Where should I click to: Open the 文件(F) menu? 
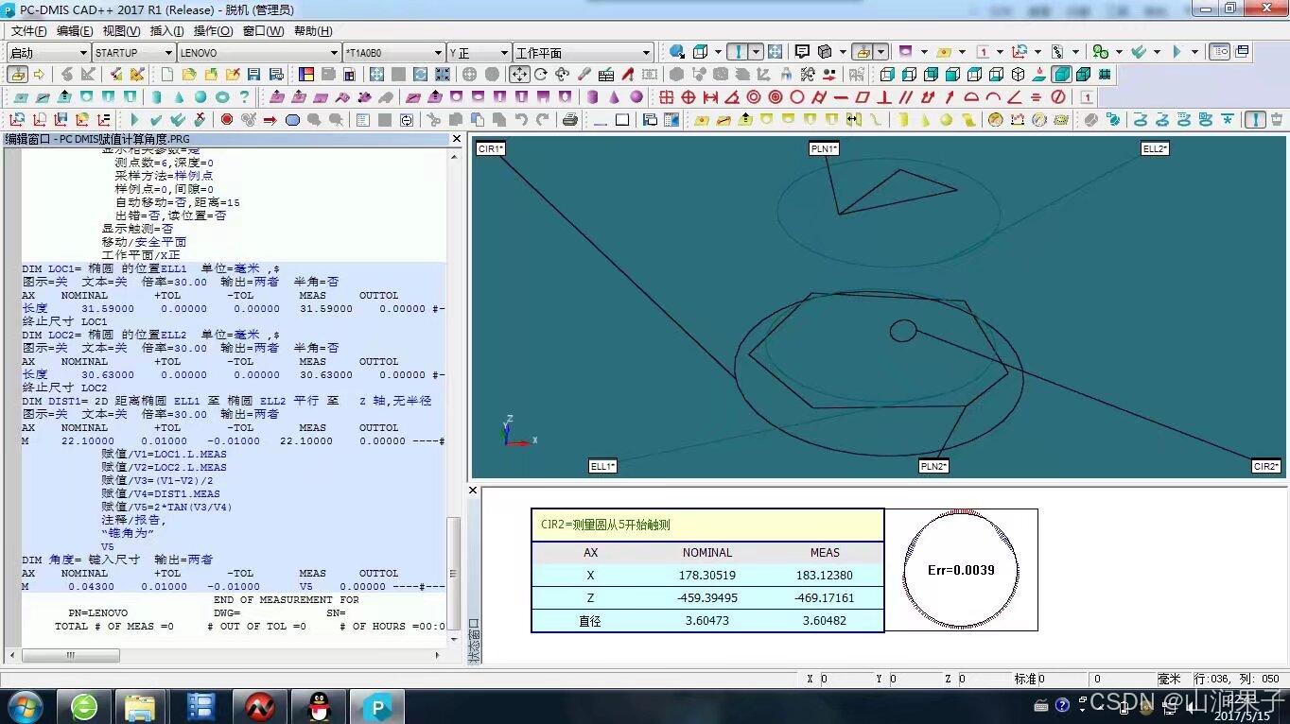[x=28, y=31]
